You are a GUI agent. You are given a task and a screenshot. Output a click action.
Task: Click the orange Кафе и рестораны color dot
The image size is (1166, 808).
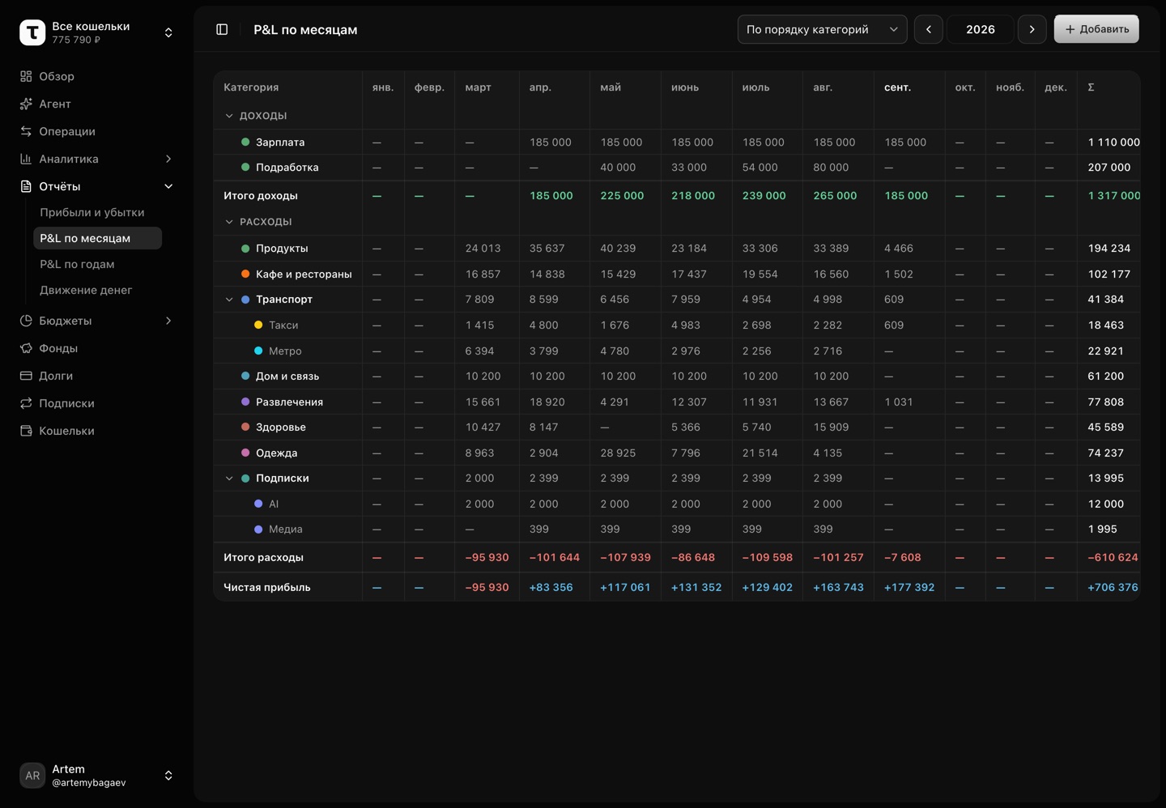click(245, 274)
